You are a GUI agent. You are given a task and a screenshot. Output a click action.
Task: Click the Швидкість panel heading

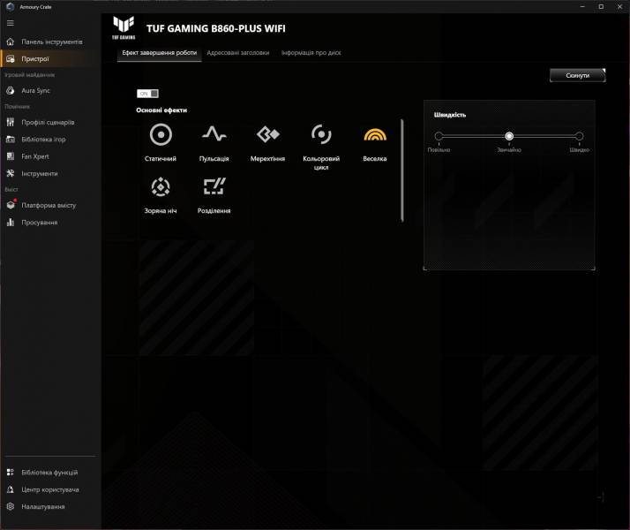[450, 115]
